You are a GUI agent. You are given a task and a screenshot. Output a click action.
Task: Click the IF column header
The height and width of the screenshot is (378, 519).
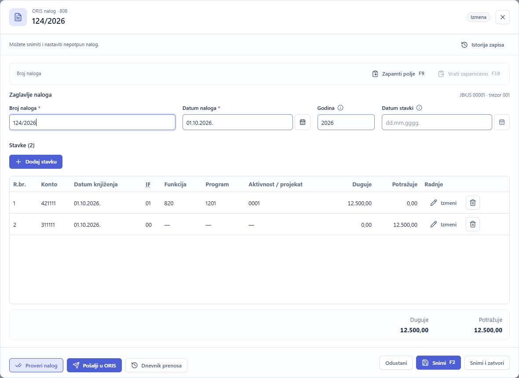click(x=148, y=185)
